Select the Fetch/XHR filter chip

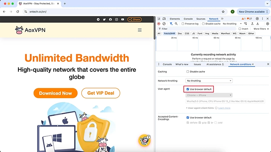pos(169,33)
